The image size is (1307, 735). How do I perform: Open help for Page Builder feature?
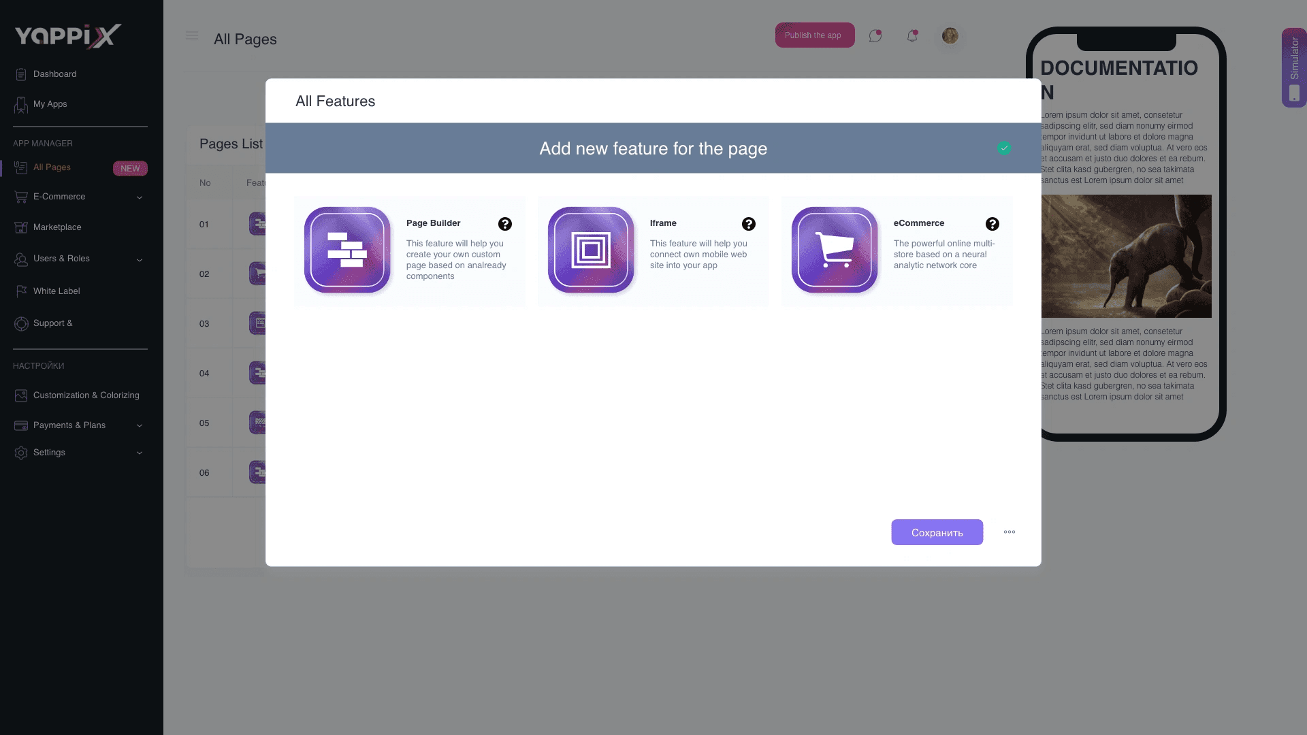(504, 224)
